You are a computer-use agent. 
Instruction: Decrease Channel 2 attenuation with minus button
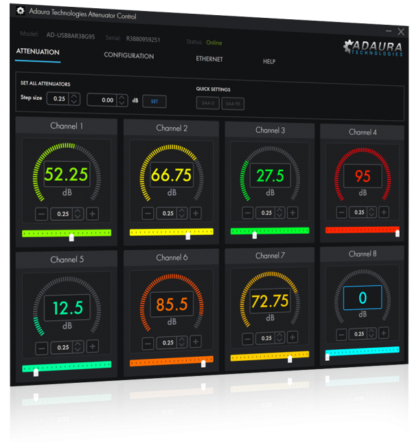(148, 213)
